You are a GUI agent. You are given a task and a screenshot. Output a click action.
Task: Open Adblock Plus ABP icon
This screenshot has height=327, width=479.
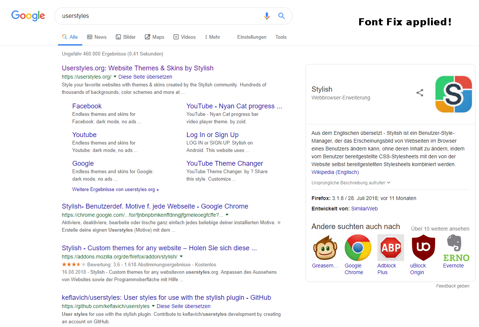click(391, 247)
